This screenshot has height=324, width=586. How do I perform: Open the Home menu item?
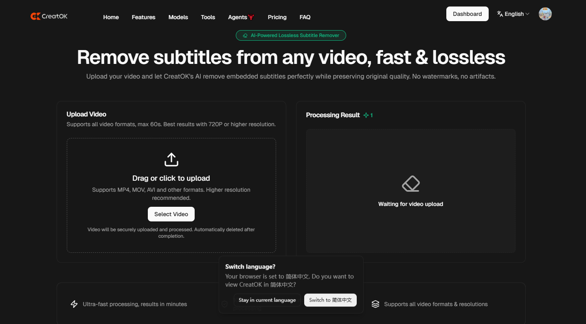111,17
